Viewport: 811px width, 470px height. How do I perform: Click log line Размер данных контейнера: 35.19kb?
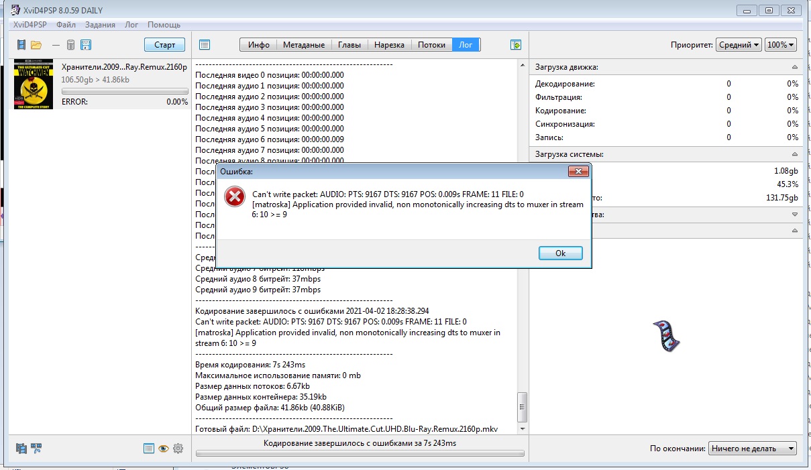[262, 397]
